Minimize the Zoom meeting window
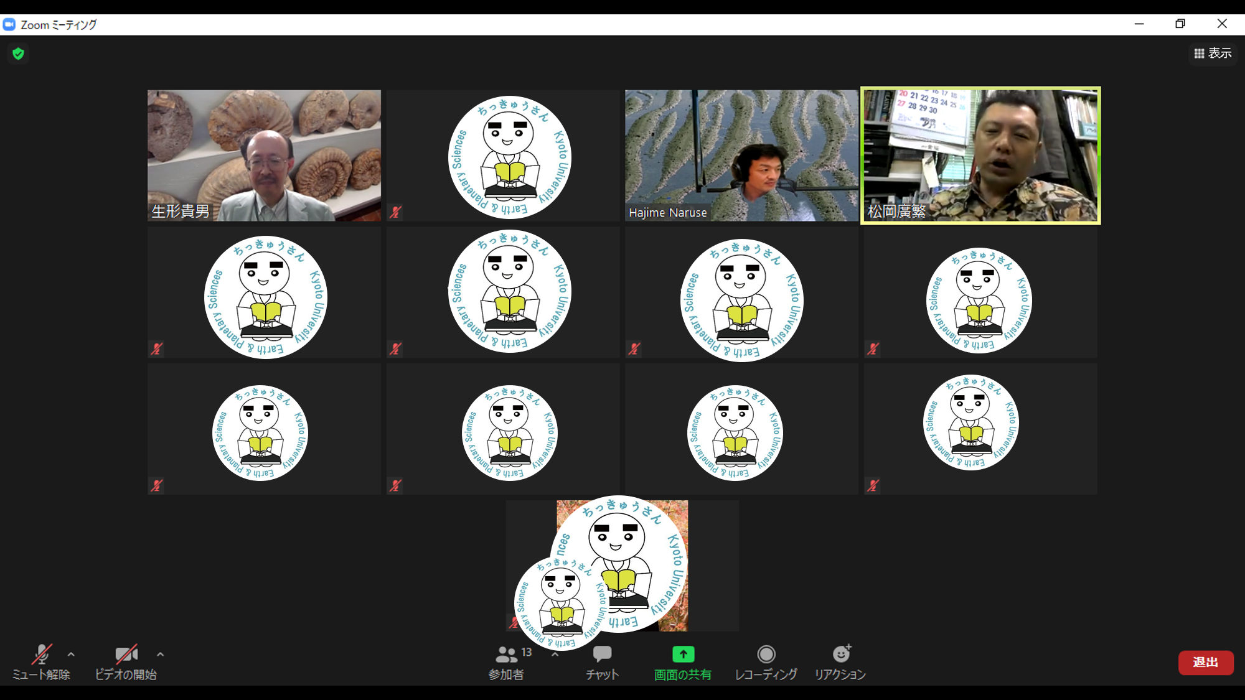The width and height of the screenshot is (1245, 700). pyautogui.click(x=1139, y=24)
